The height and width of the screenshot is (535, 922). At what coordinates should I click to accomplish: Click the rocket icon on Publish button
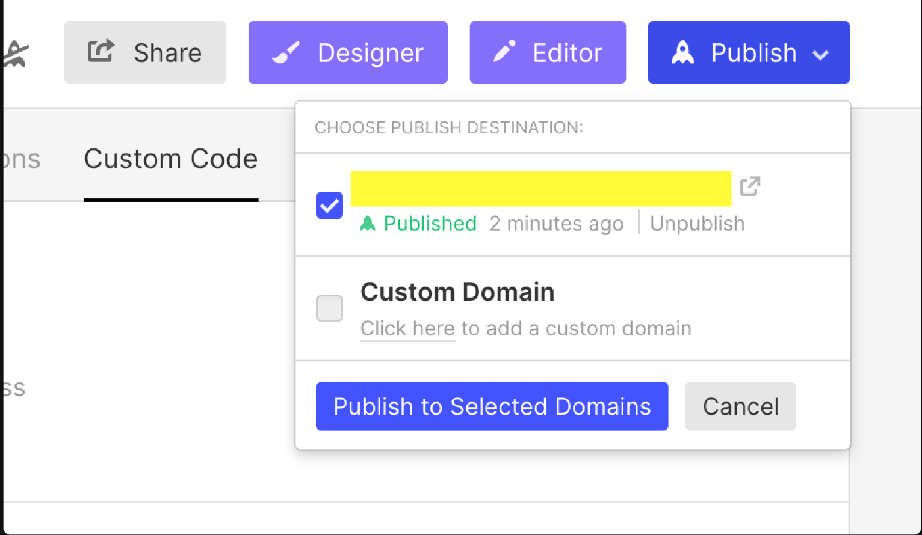point(682,53)
